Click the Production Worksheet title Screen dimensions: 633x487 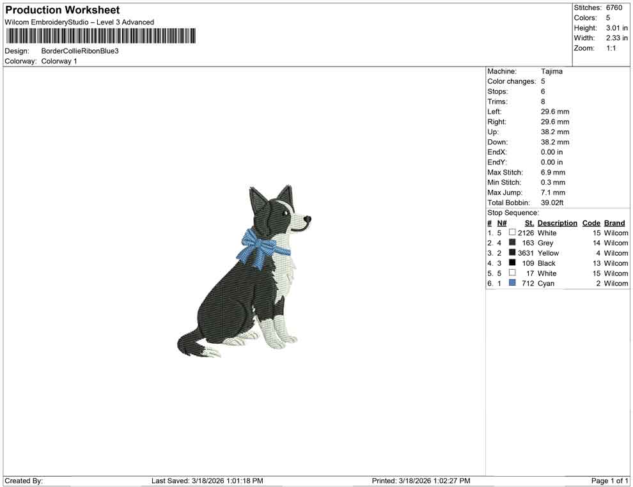click(x=62, y=10)
